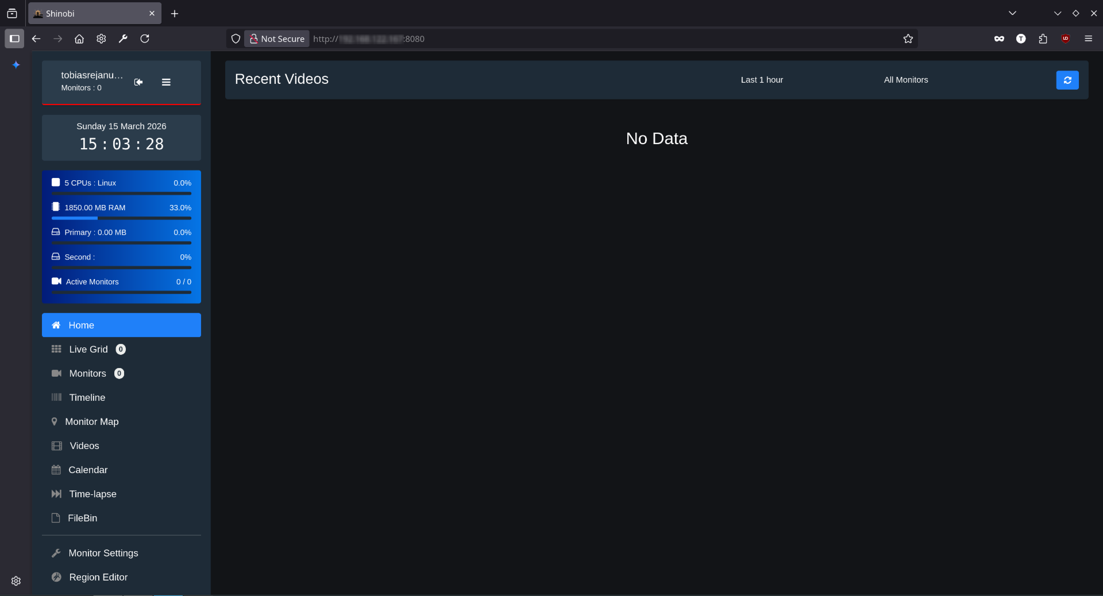The height and width of the screenshot is (596, 1103).
Task: Click the RAM usage progress bar
Action: click(121, 218)
